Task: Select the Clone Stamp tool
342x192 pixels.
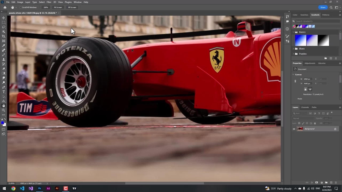Action: (3, 59)
